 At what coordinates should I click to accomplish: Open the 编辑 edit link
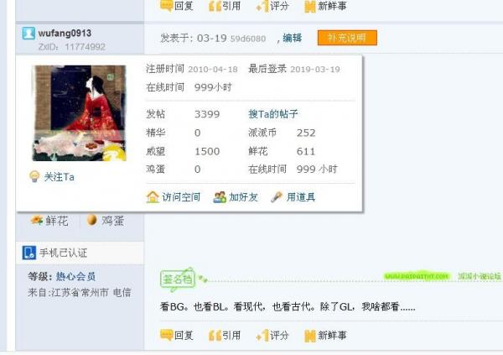(x=292, y=38)
